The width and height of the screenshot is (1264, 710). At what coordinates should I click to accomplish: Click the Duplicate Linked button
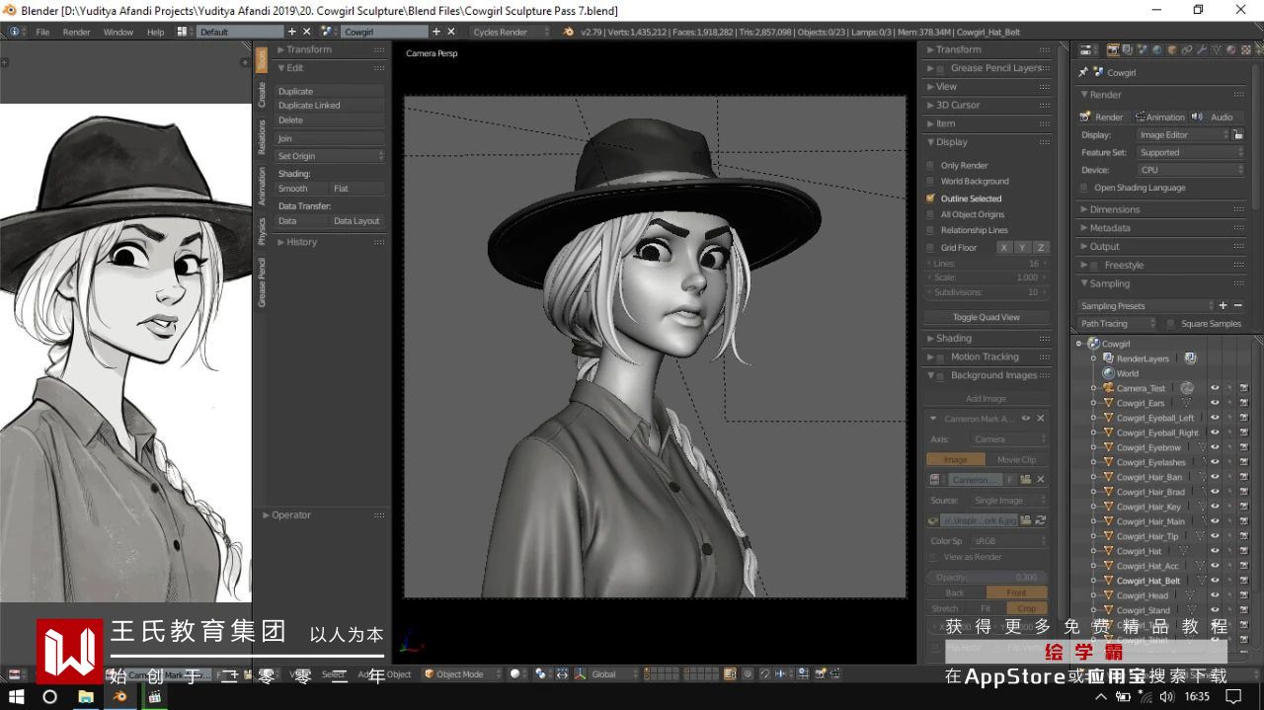point(330,106)
